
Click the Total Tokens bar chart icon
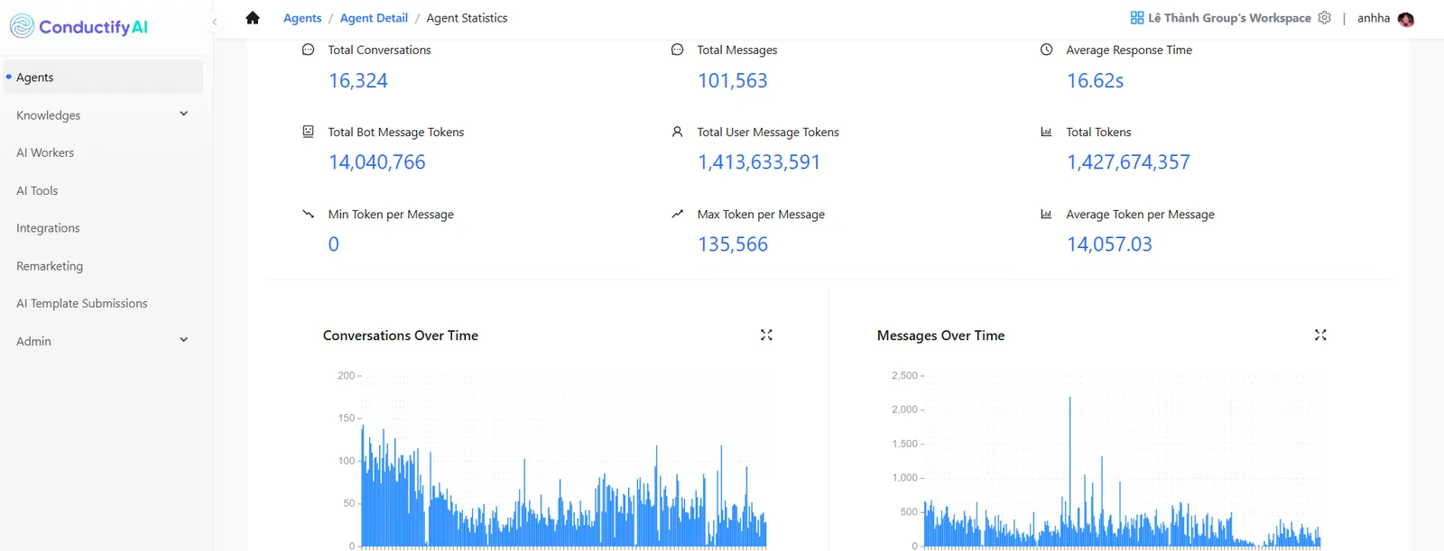pyautogui.click(x=1046, y=132)
